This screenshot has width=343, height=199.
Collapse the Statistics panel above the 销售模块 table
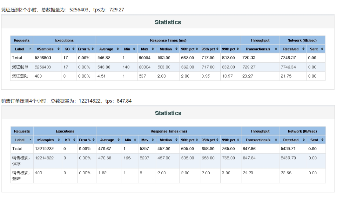tap(168, 113)
